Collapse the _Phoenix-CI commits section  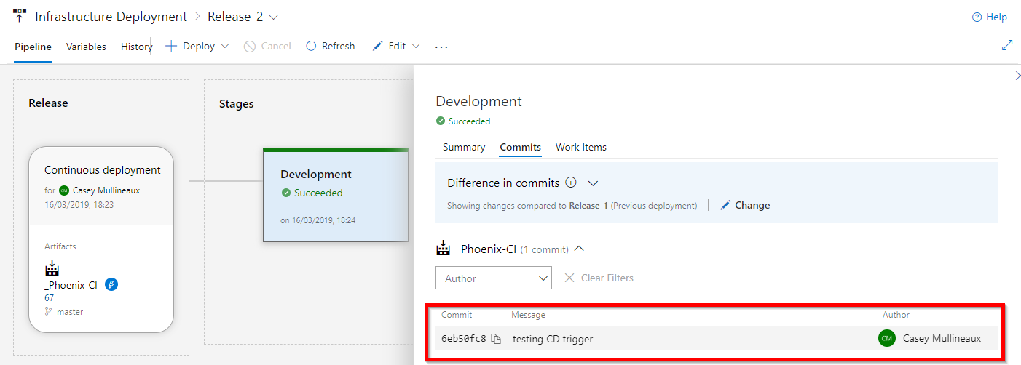(579, 249)
